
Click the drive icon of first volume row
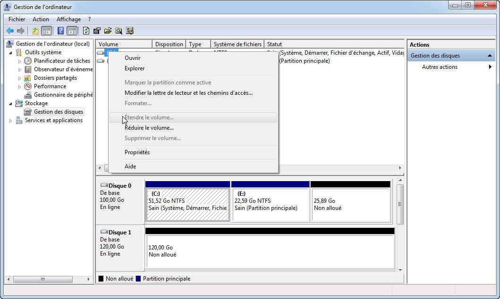pyautogui.click(x=101, y=52)
